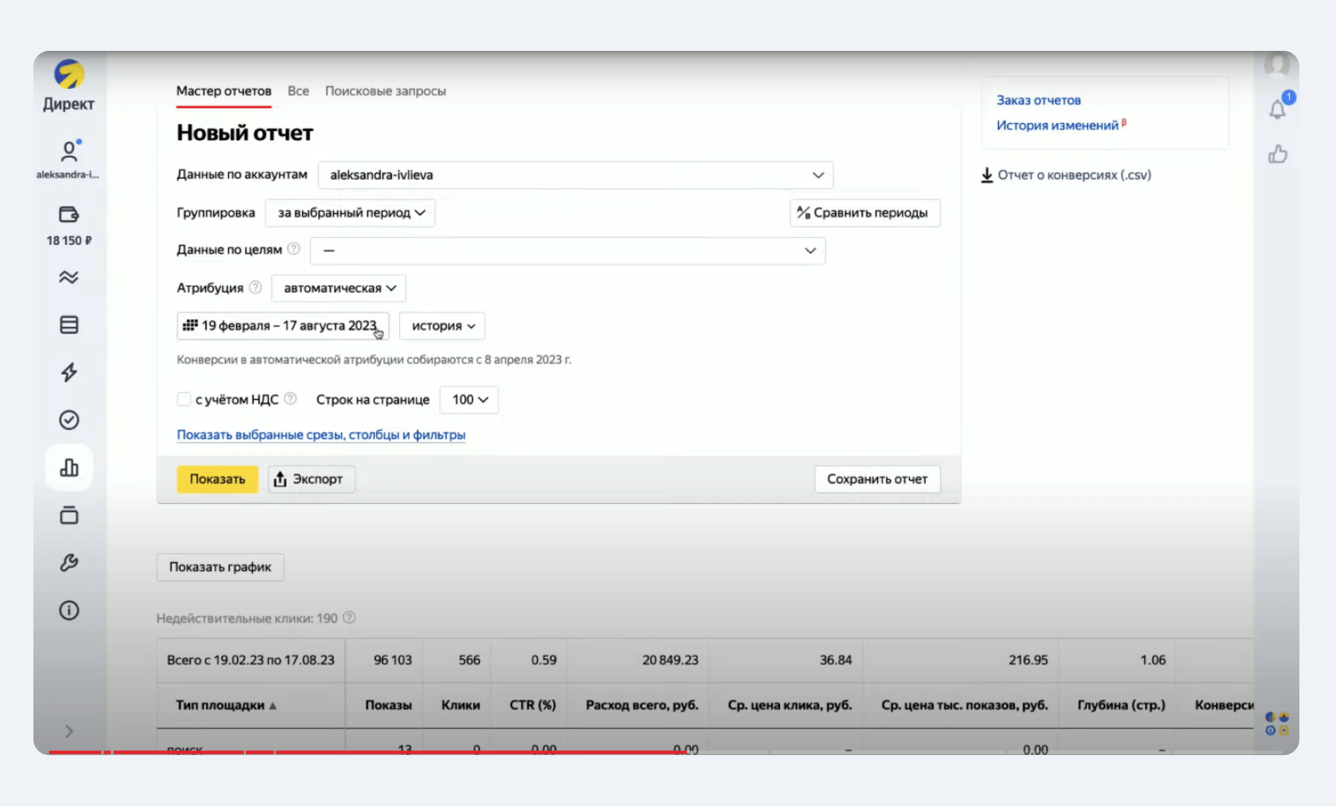Download Отчет о конверсиях (.csv)
This screenshot has height=806, width=1336.
pyautogui.click(x=1066, y=175)
